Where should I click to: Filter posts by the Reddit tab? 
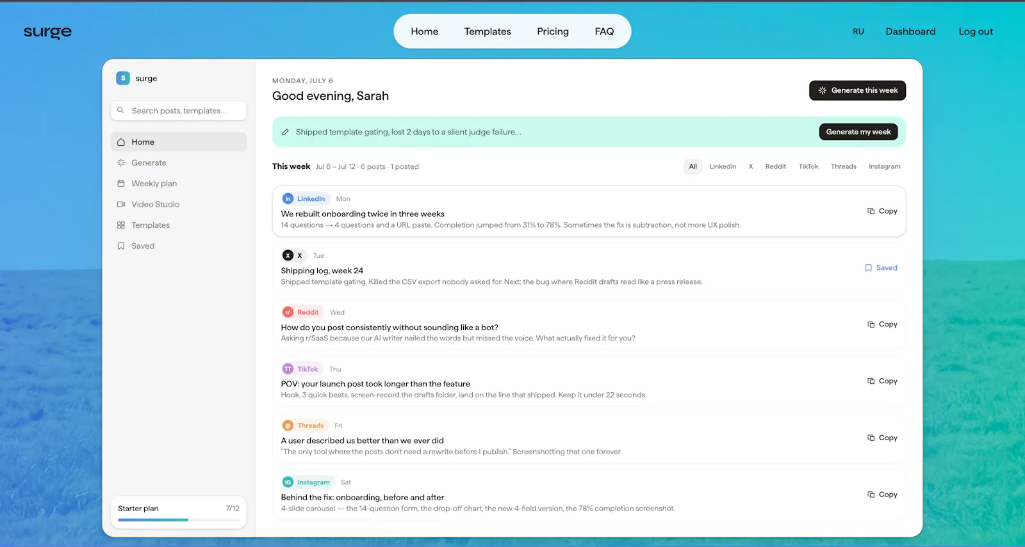point(775,166)
